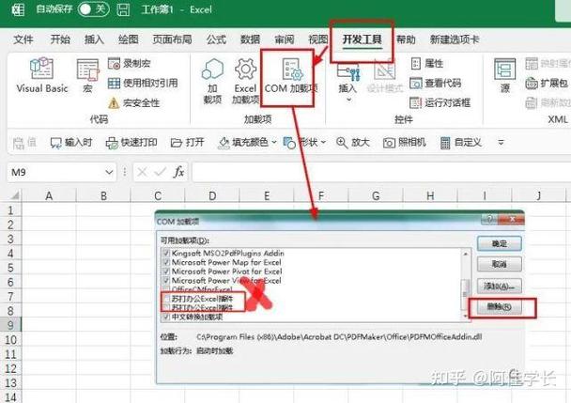The height and width of the screenshot is (403, 571).
Task: Click the select-all corner triangle
Action: (x=14, y=195)
